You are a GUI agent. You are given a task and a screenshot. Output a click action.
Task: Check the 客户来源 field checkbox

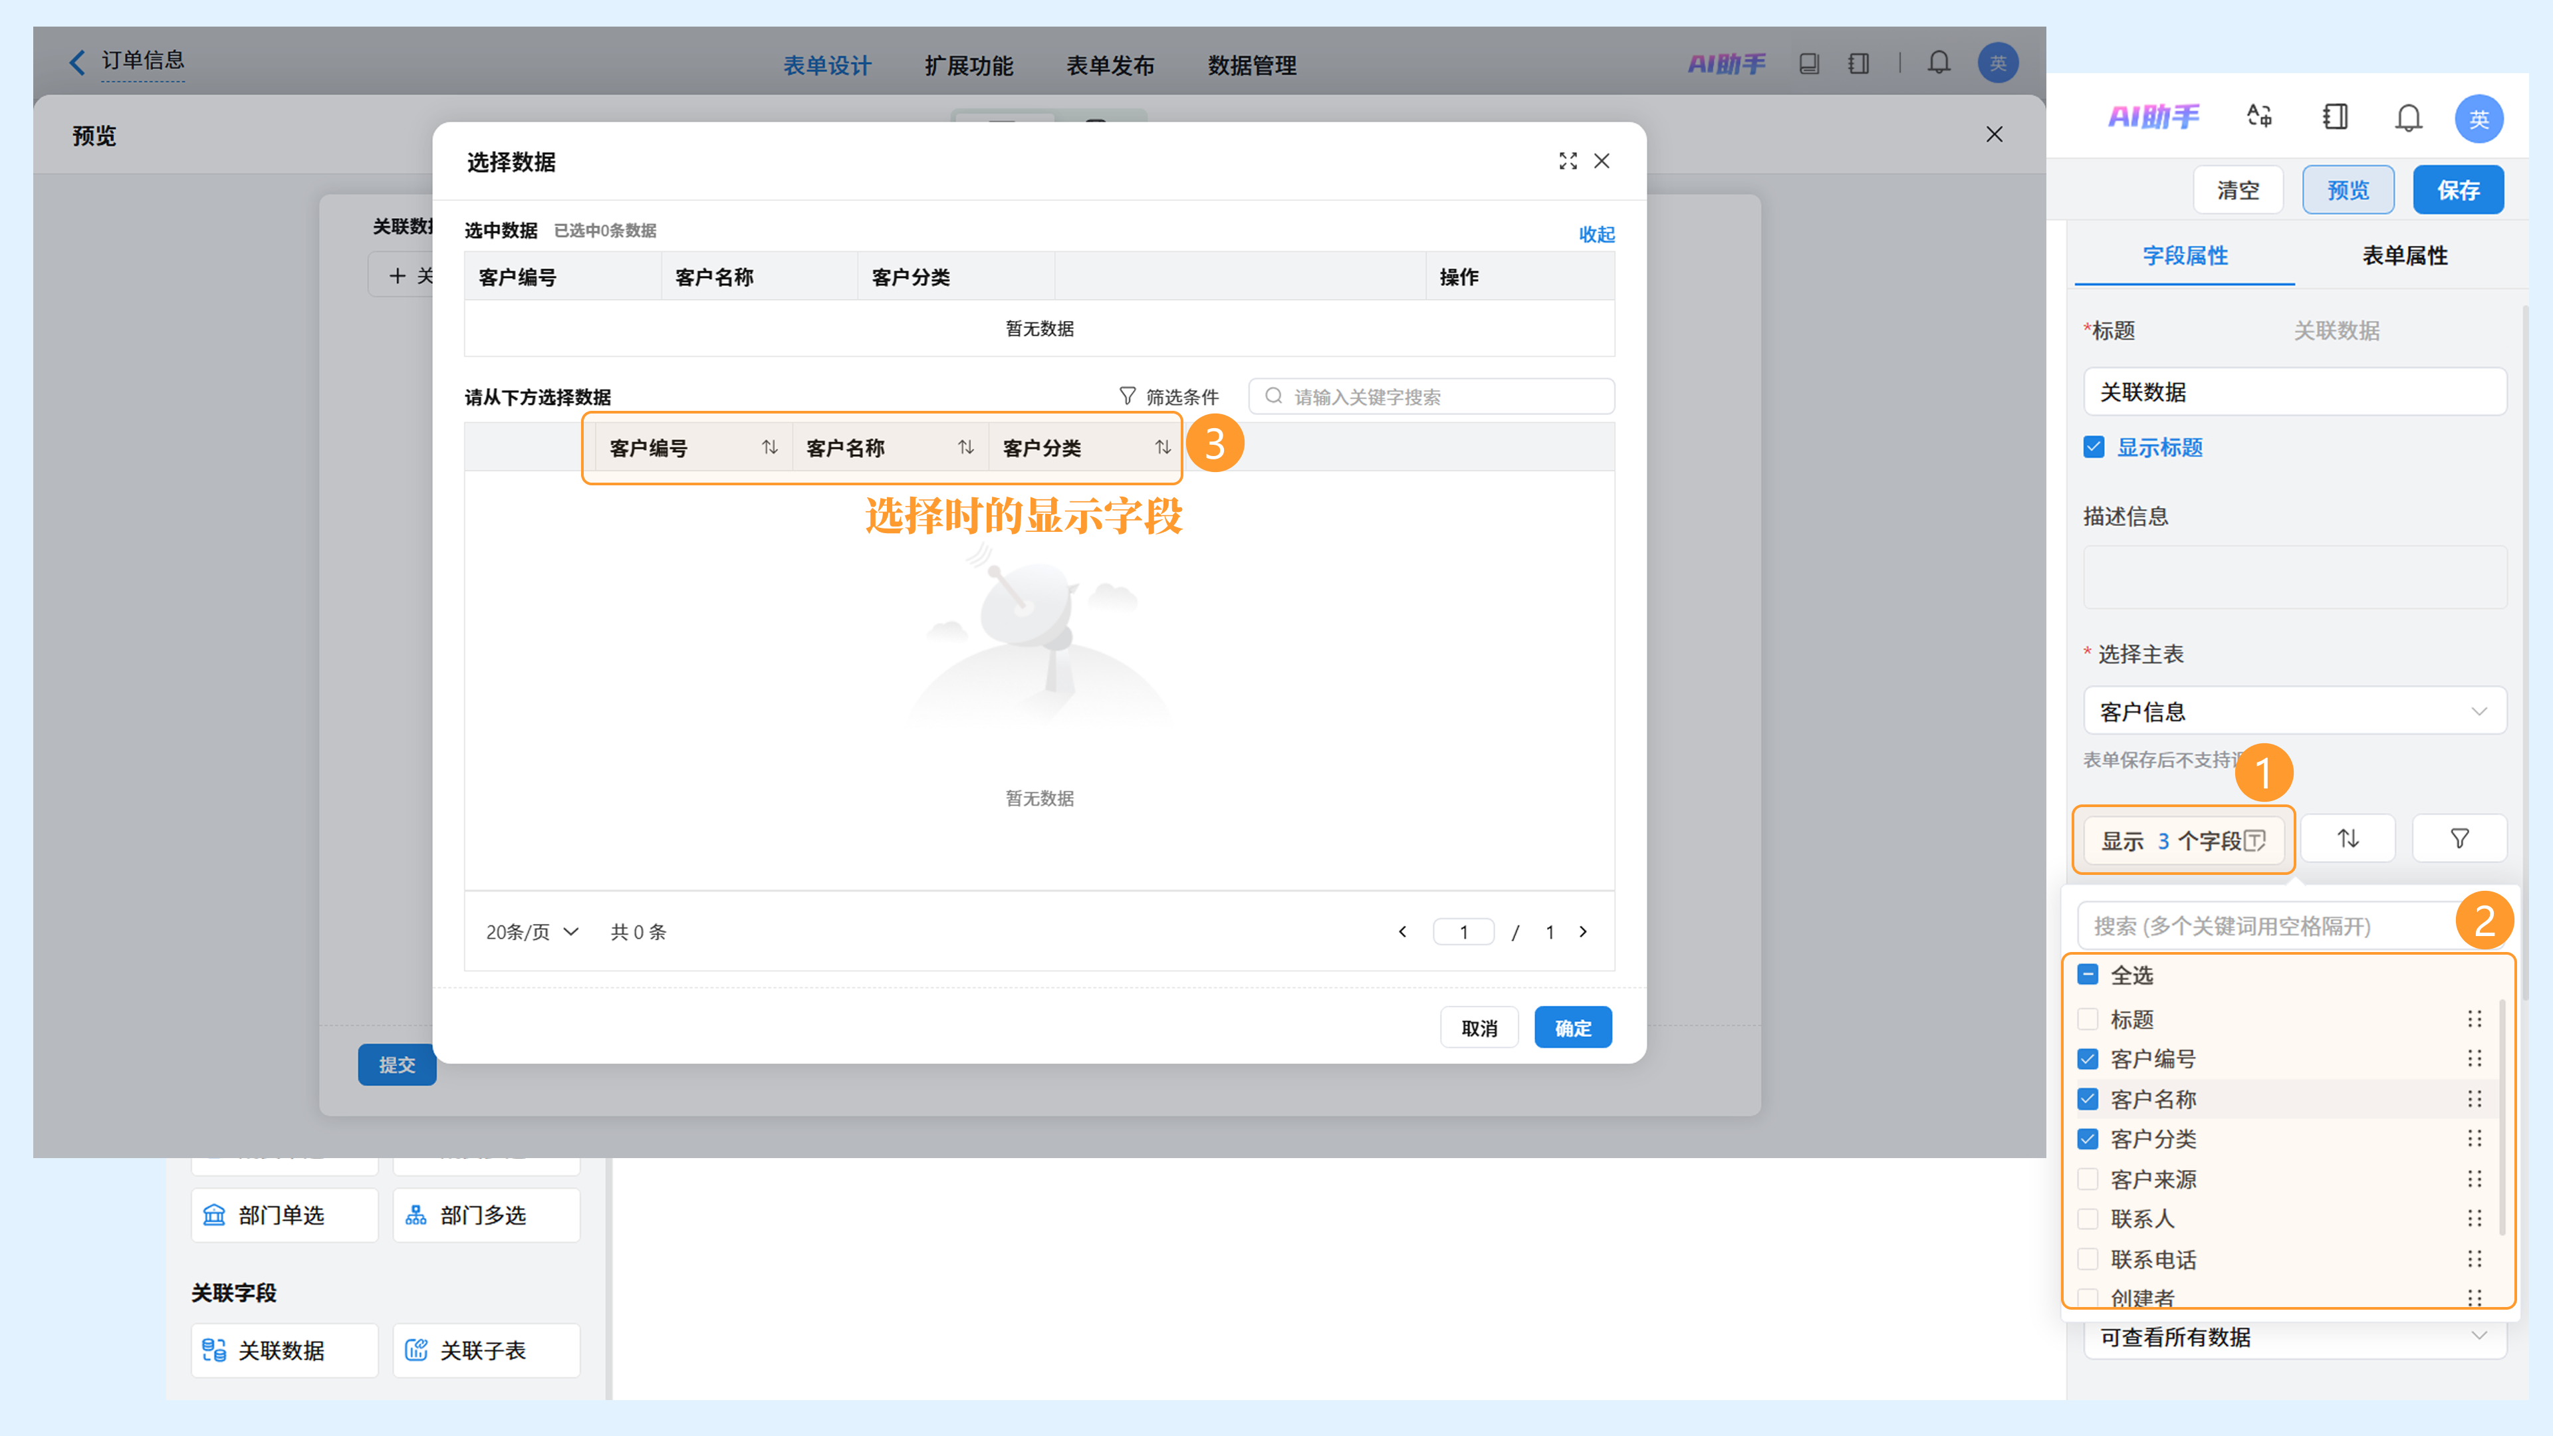2087,1179
